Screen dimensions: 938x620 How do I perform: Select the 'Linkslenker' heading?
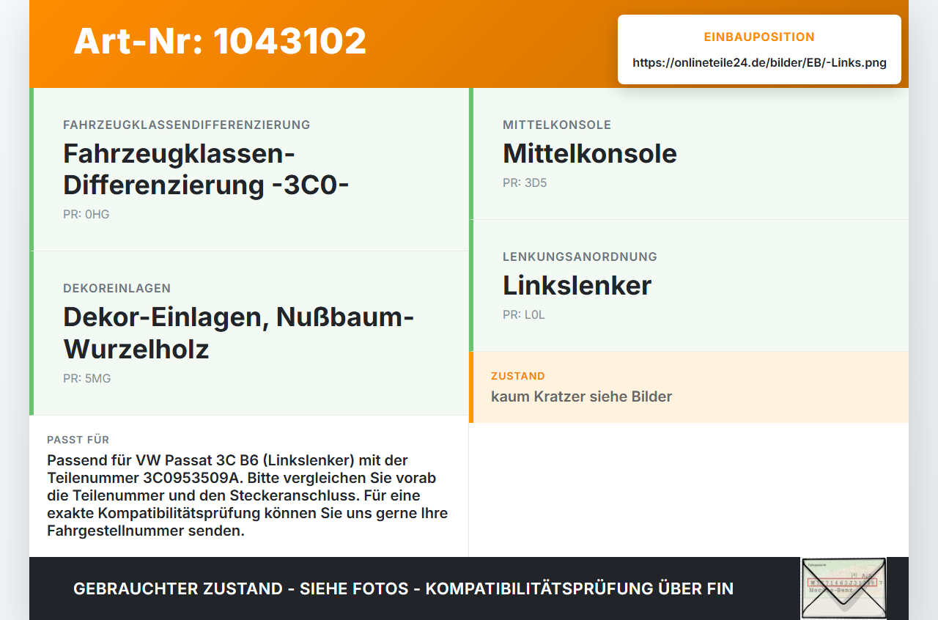click(577, 285)
